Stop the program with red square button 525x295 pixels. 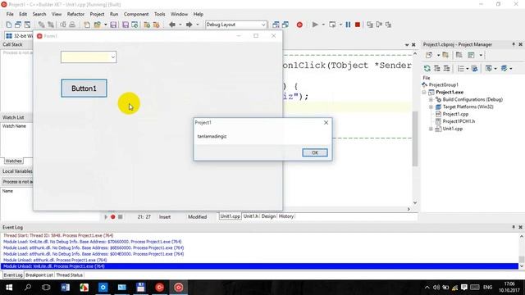(358, 25)
